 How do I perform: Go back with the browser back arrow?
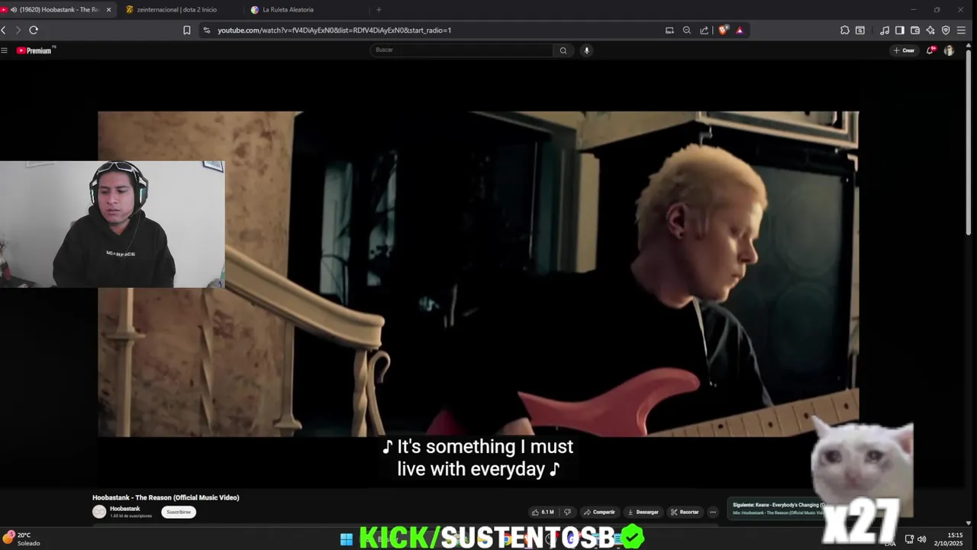click(4, 30)
